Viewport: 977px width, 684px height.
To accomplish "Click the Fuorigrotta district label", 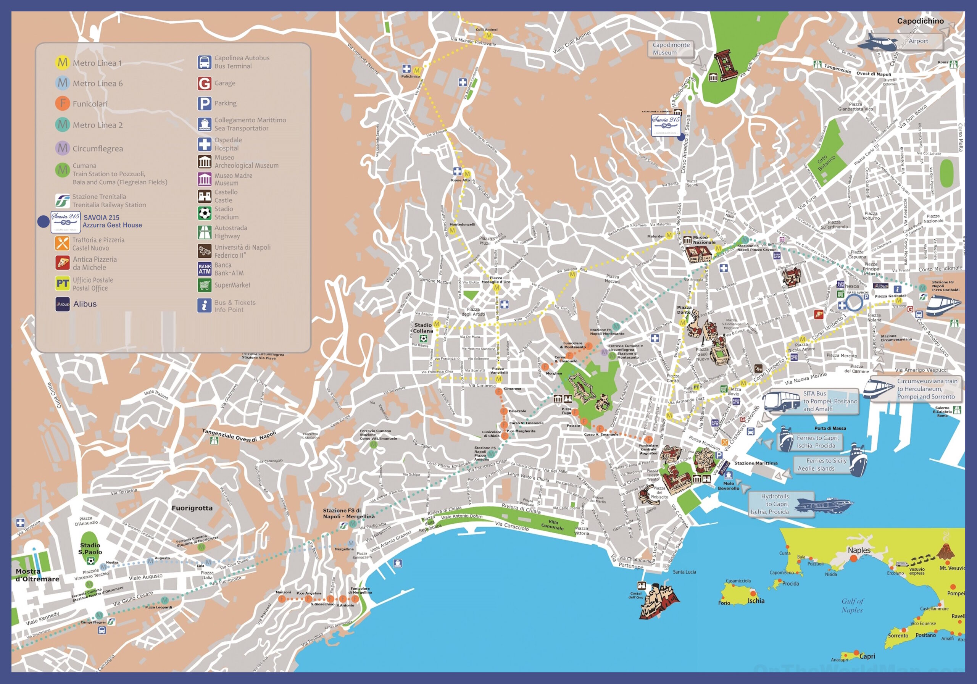I will click(192, 508).
